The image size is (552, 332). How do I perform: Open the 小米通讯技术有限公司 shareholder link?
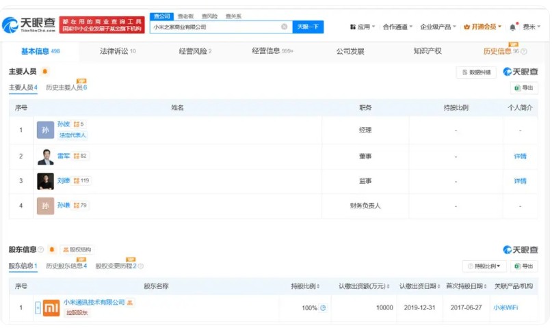pyautogui.click(x=94, y=303)
